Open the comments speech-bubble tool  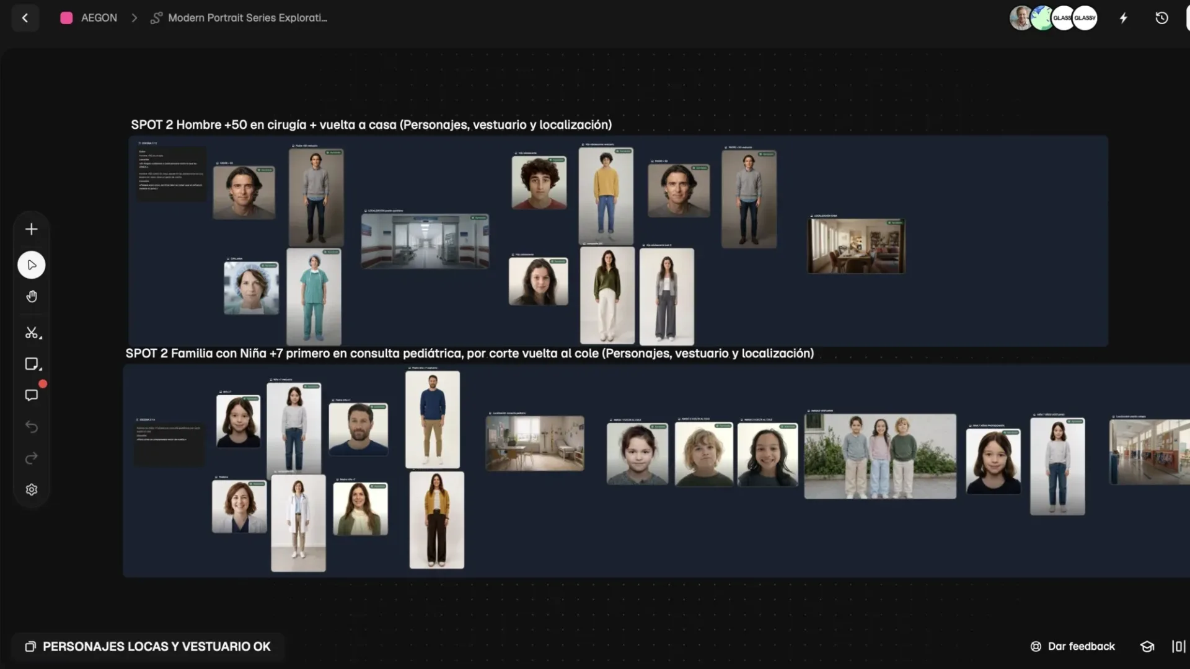tap(32, 395)
